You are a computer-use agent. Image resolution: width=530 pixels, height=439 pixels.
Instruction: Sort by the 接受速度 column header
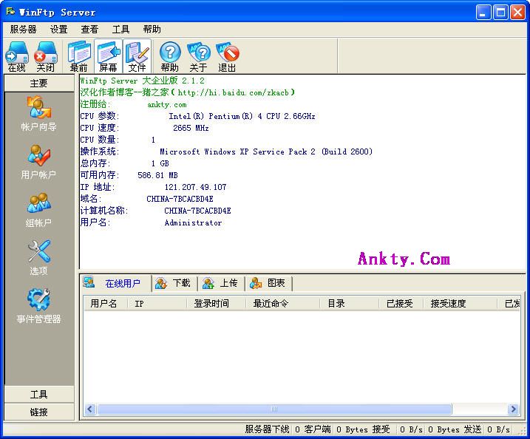click(x=461, y=304)
